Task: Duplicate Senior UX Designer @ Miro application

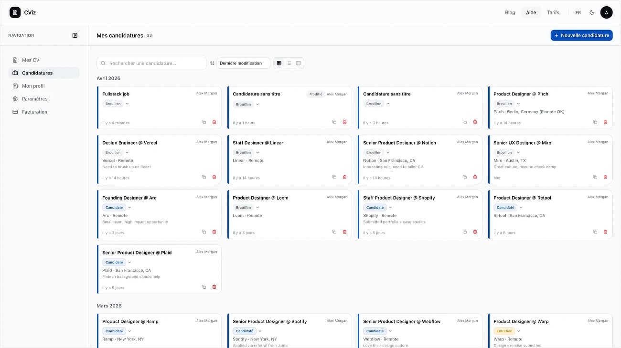Action: (595, 177)
